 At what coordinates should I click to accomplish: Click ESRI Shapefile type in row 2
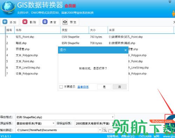[70, 43]
